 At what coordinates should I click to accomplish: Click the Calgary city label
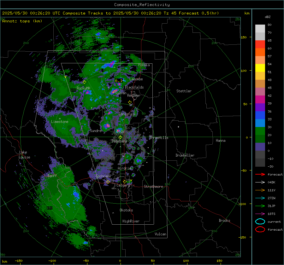[123, 185]
